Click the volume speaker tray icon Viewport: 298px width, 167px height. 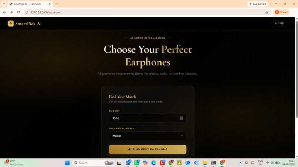click(x=272, y=163)
